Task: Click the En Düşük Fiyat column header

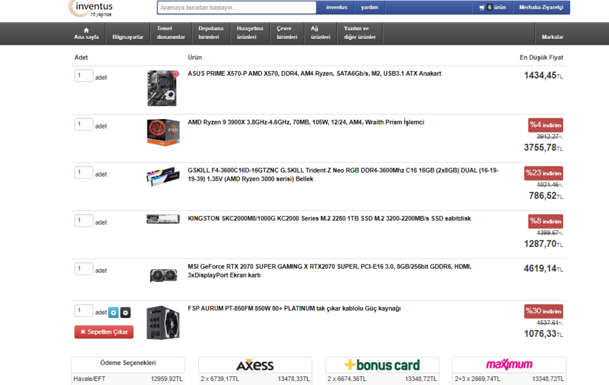Action: point(541,58)
